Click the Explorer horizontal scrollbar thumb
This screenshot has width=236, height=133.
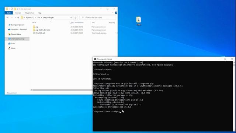click(x=62, y=90)
